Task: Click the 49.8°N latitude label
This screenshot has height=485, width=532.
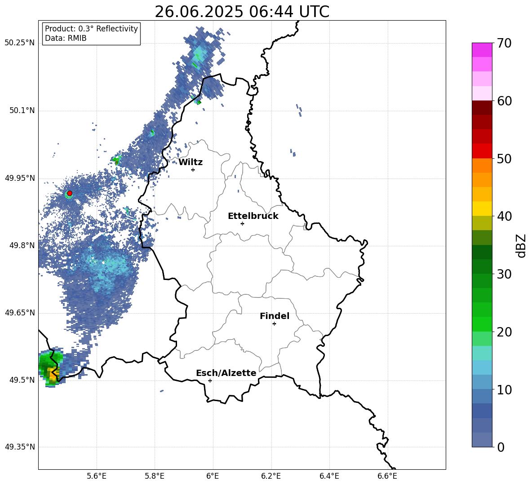Action: (22, 245)
